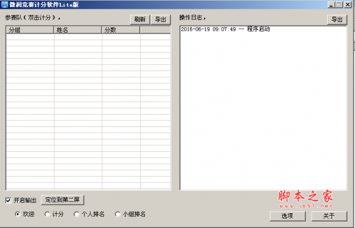Screen dimensions: 355x228
Task: Sort by the 分数 column header
Action: (121, 30)
